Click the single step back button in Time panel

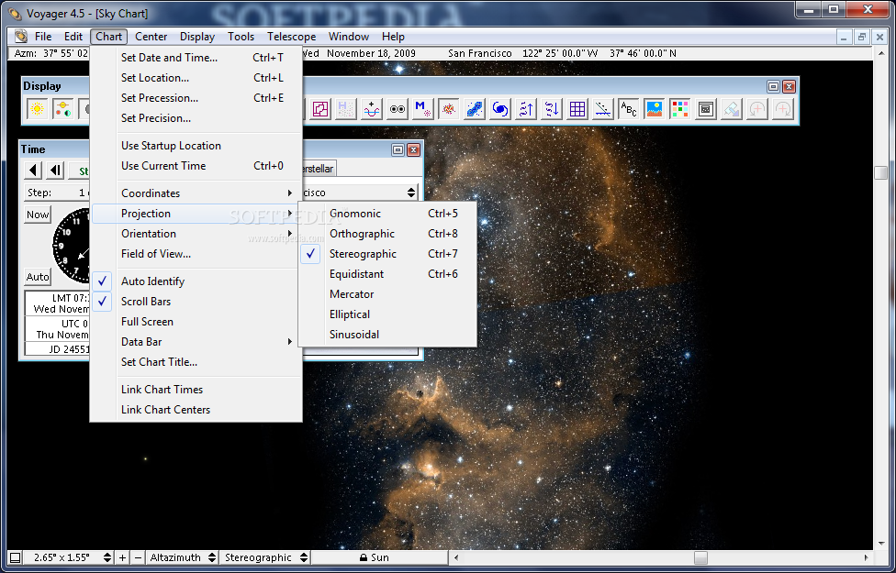click(55, 171)
